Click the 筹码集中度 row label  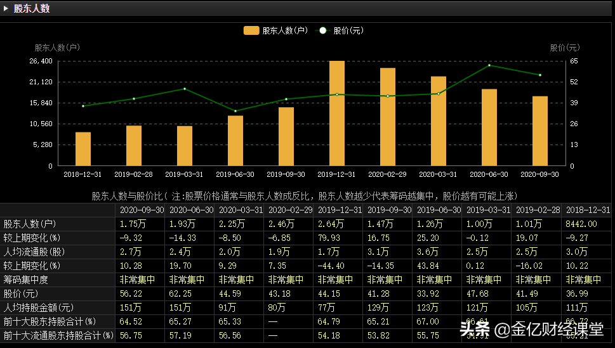[x=25, y=280]
